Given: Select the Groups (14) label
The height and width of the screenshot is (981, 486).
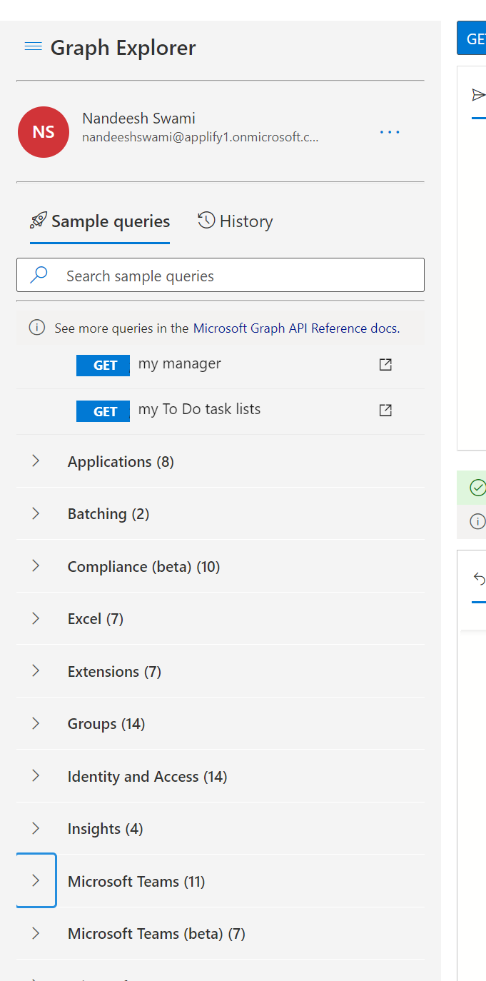Looking at the screenshot, I should 106,724.
